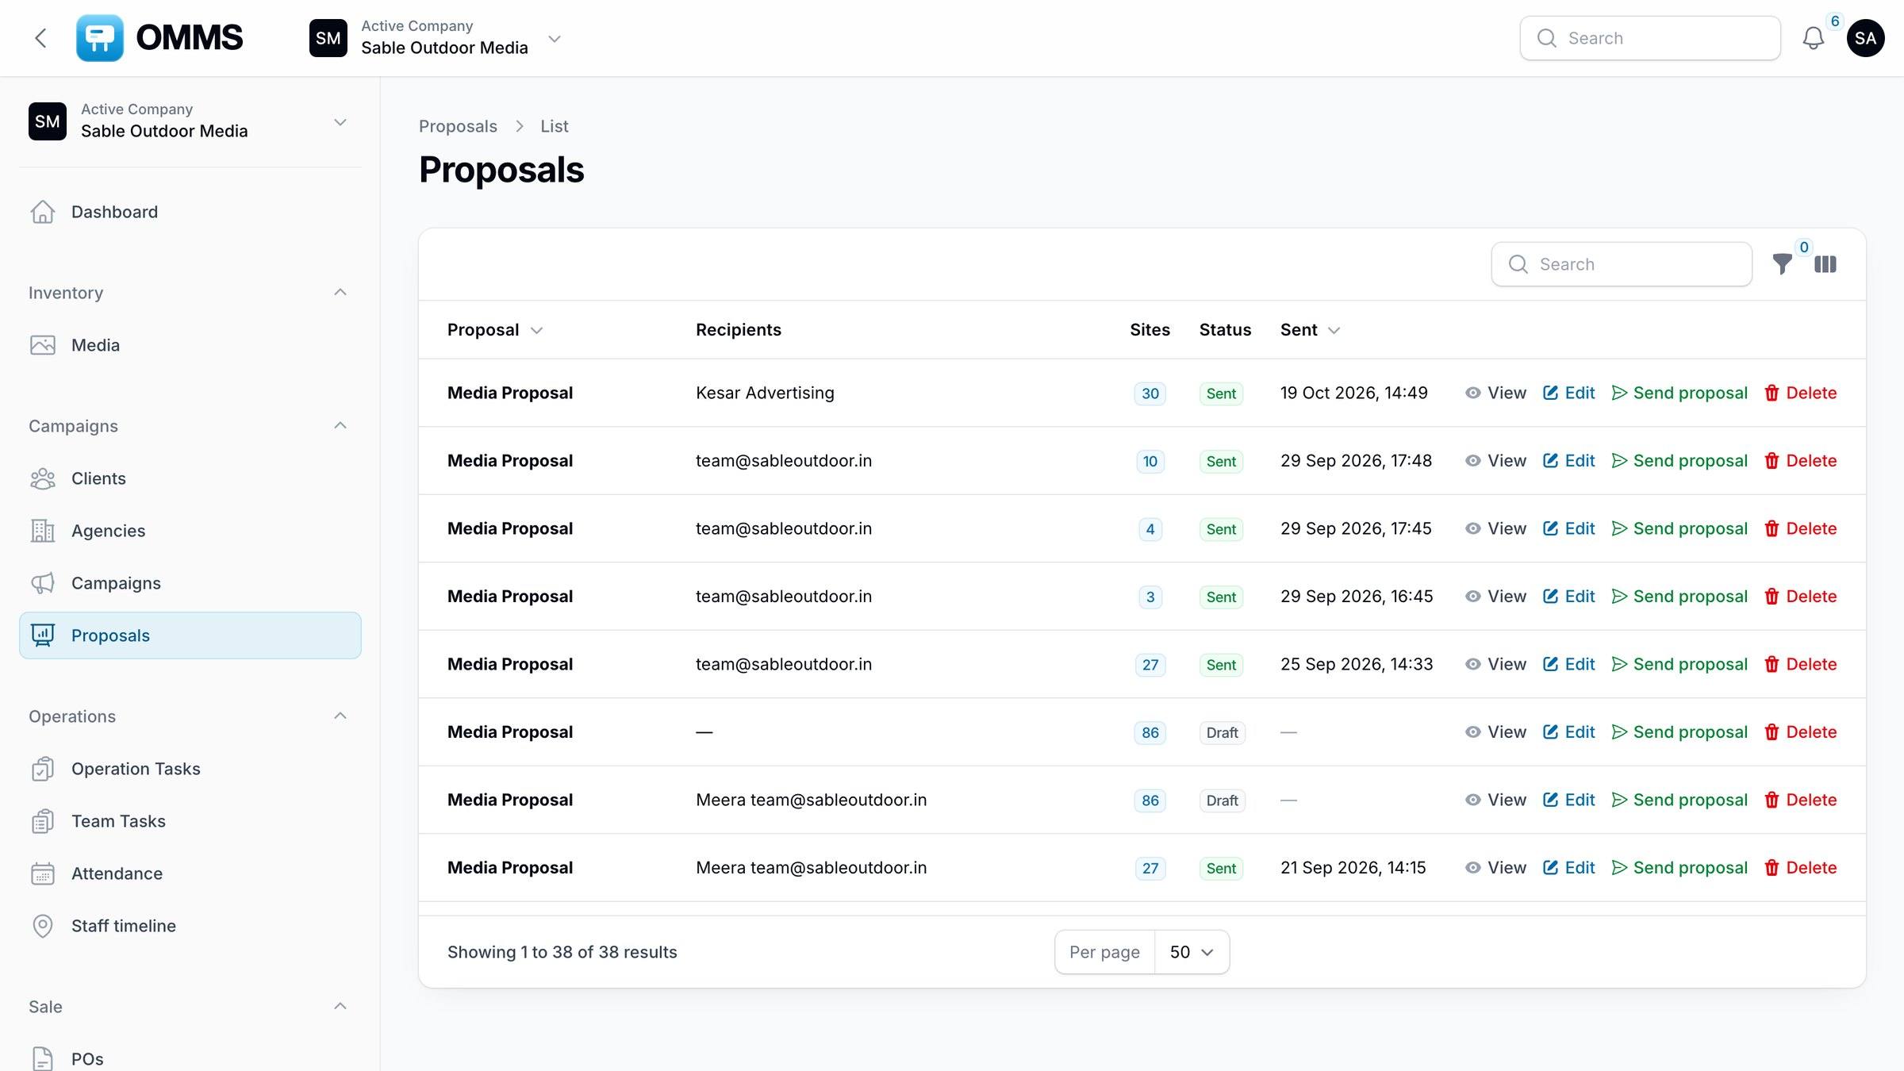This screenshot has height=1071, width=1904.
Task: Click the Sent status in Kesar Advertising row
Action: click(1221, 393)
